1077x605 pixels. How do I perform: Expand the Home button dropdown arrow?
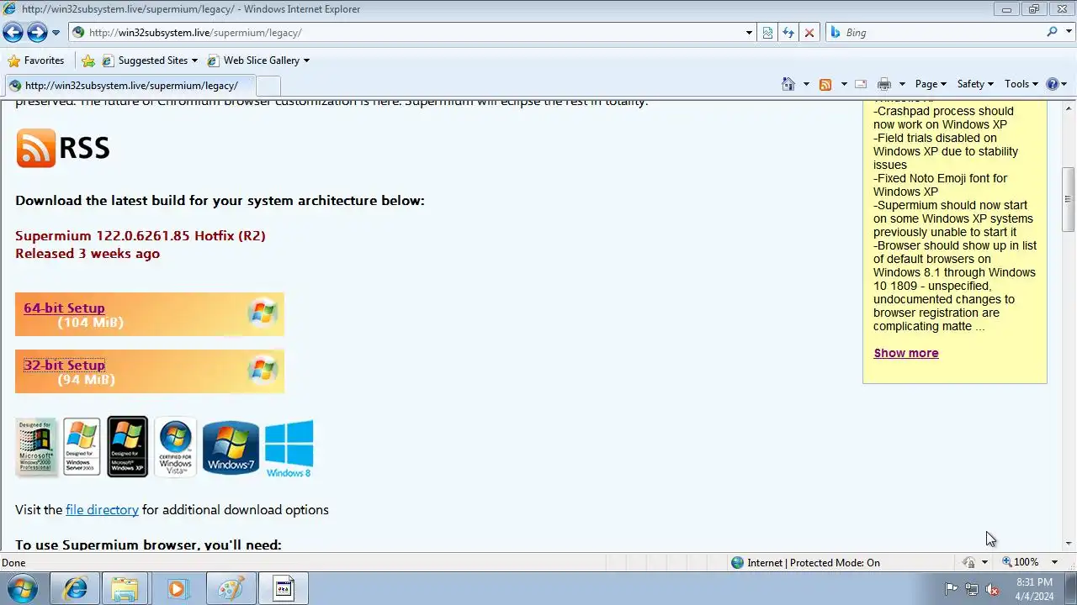[x=806, y=84]
